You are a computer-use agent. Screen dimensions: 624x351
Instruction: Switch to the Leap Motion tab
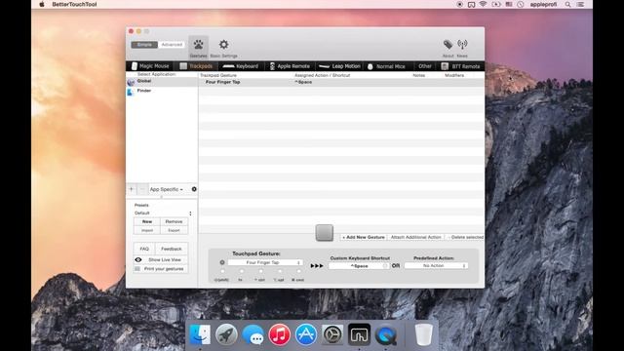[339, 66]
